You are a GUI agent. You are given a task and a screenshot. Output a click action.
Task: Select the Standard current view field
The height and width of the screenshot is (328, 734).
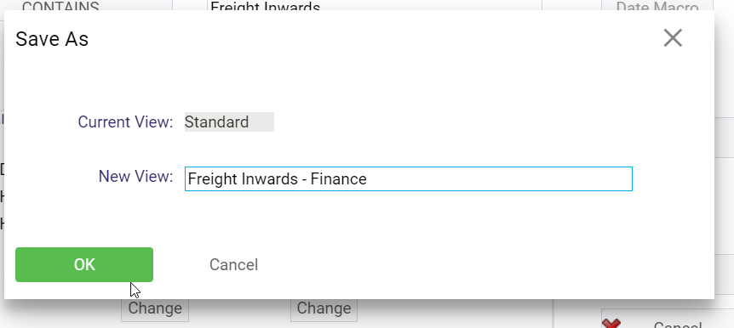pos(229,122)
